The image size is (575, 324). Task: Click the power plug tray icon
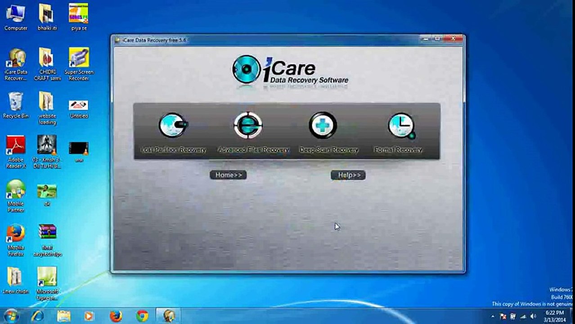tap(513, 316)
